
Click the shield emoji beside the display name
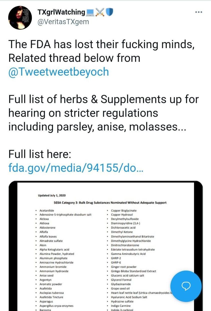(x=109, y=12)
